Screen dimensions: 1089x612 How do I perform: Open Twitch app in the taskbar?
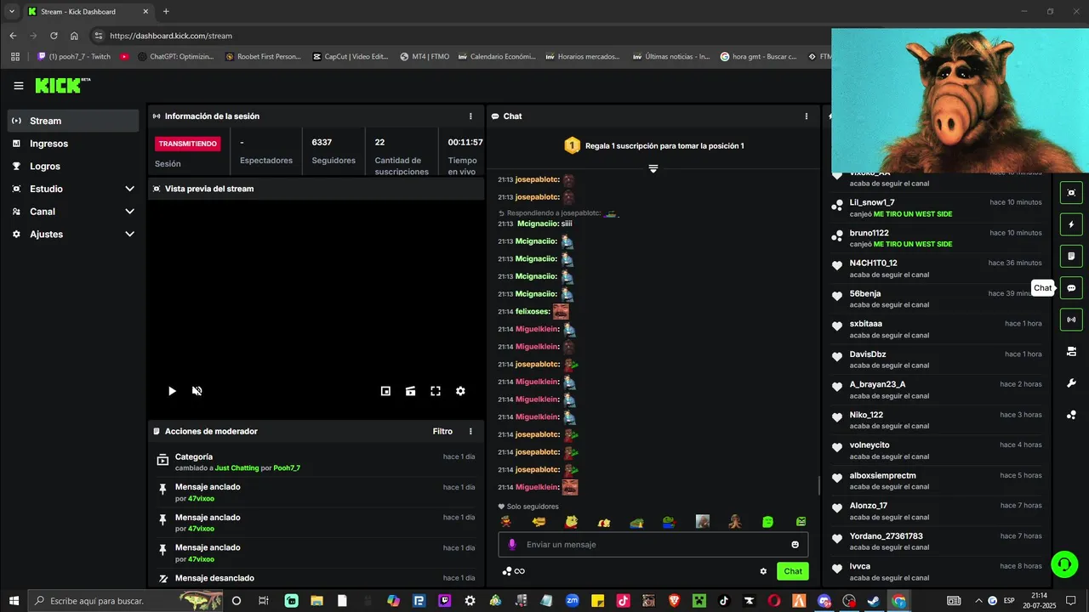[444, 601]
